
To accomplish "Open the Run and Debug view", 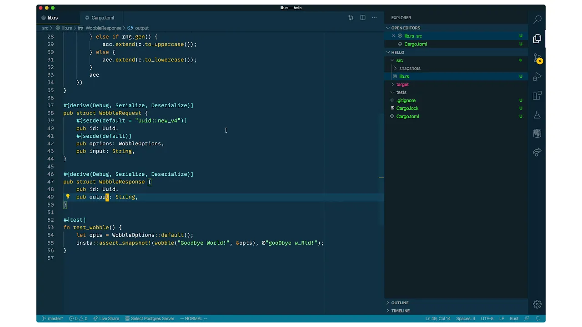I will [x=537, y=77].
